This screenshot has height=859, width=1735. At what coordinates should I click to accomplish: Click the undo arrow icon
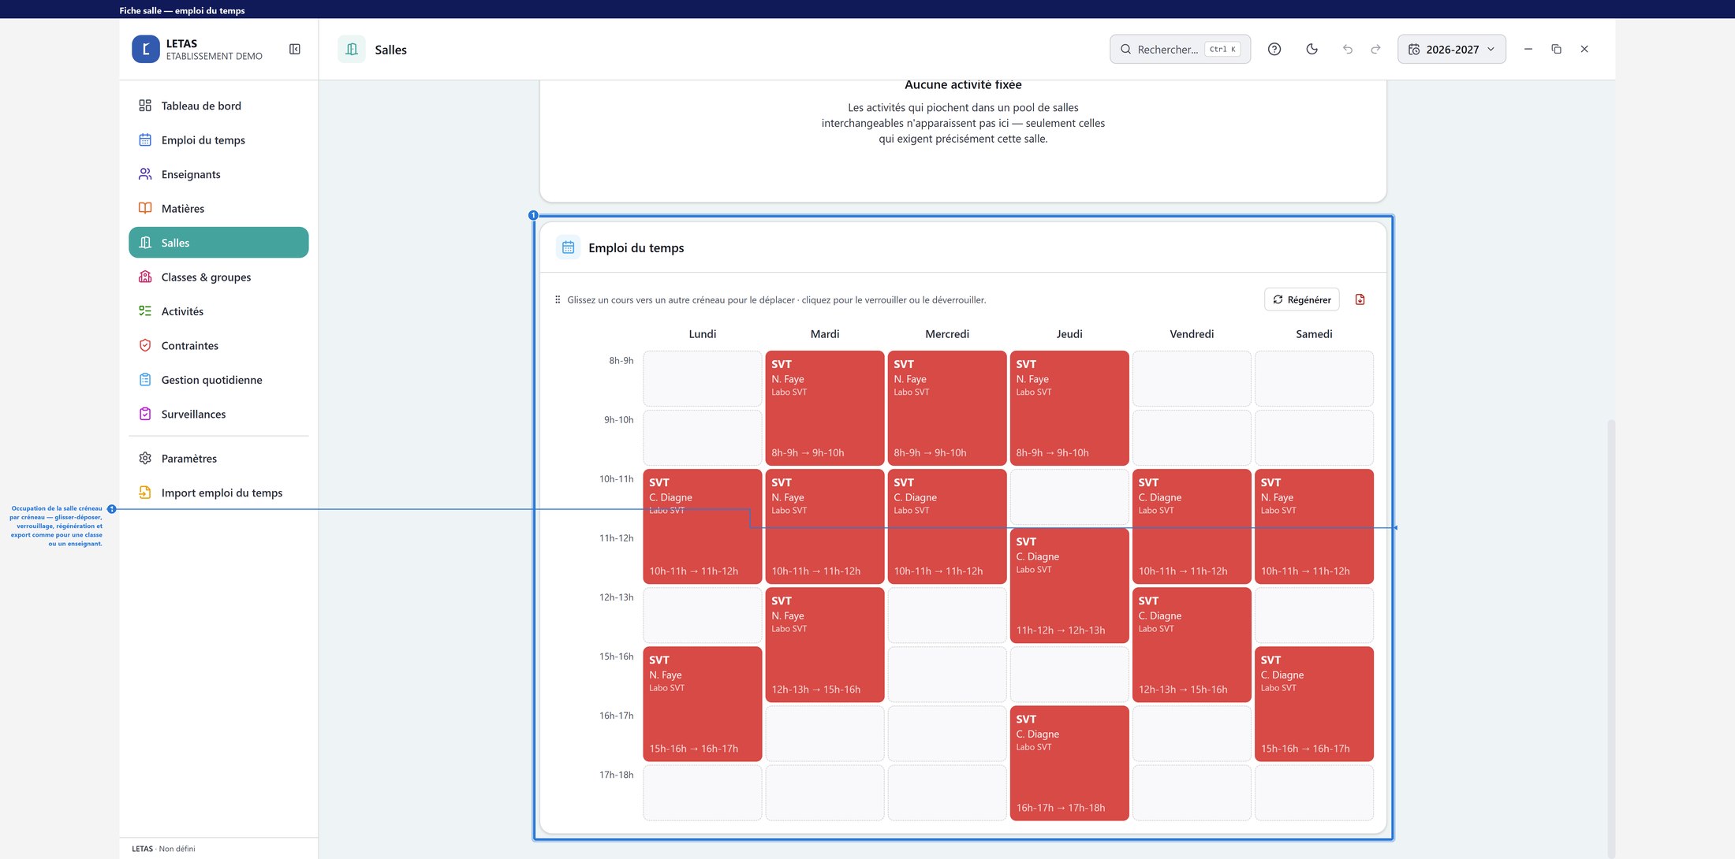pyautogui.click(x=1348, y=49)
